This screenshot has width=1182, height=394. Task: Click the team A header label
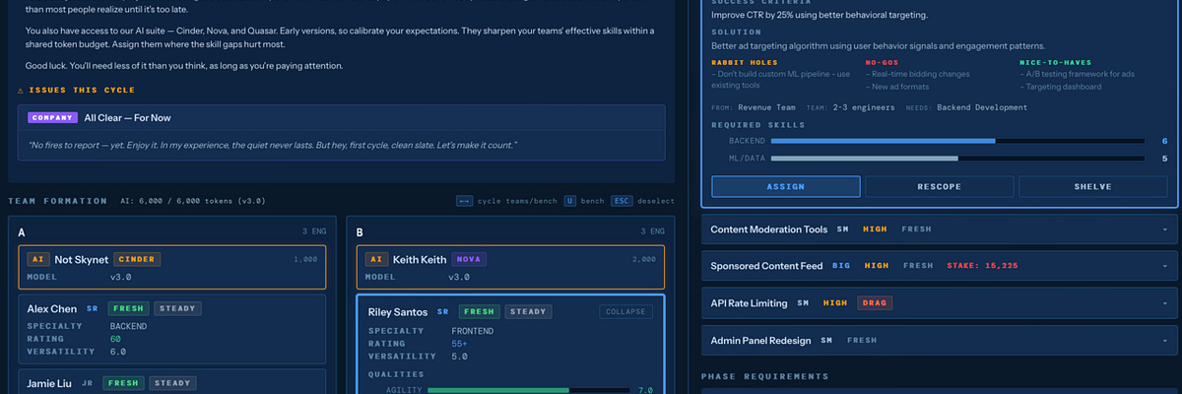[22, 232]
